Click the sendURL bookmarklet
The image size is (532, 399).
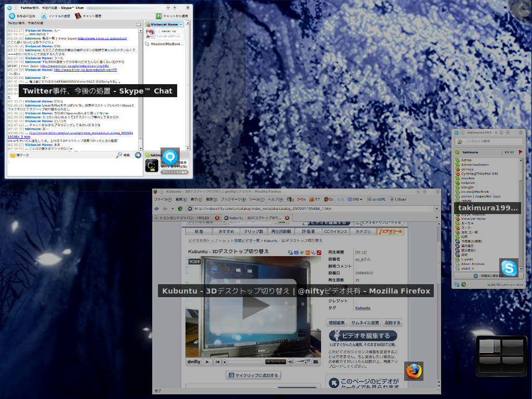tap(376, 199)
